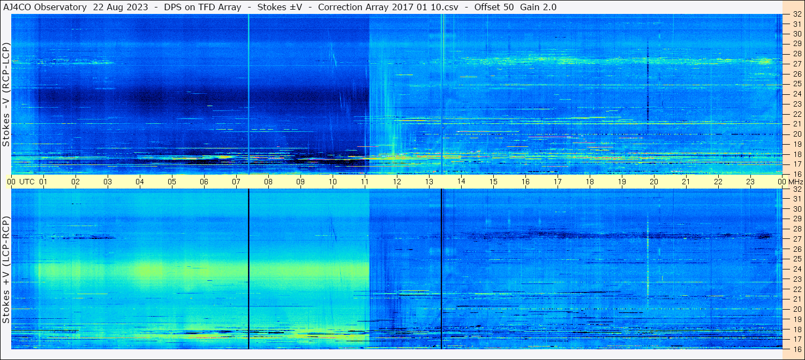805x360 pixels.
Task: Click '27' MHz label of Stokes -V panel
Action: [796, 64]
